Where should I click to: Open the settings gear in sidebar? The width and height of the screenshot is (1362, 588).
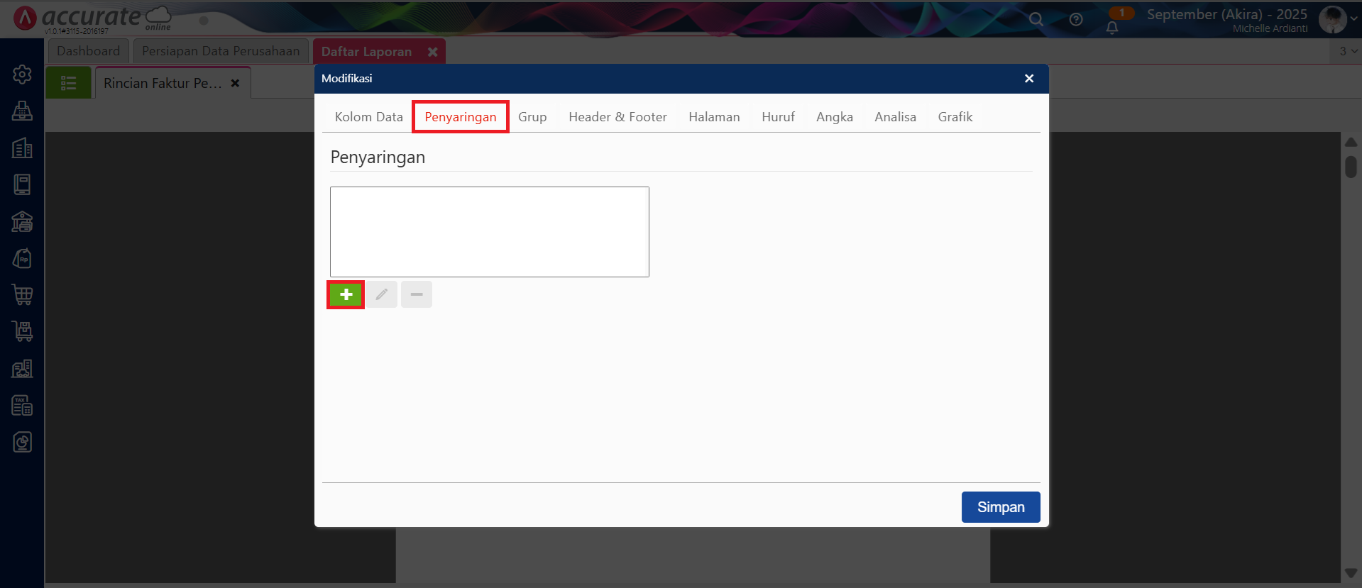point(22,74)
